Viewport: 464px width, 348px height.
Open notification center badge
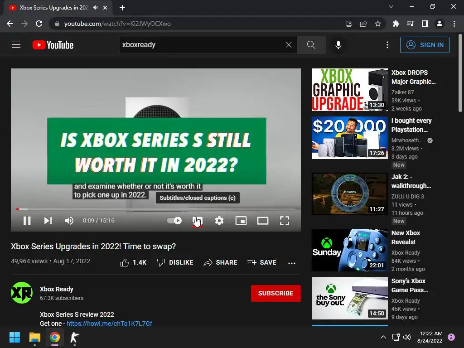[451, 337]
